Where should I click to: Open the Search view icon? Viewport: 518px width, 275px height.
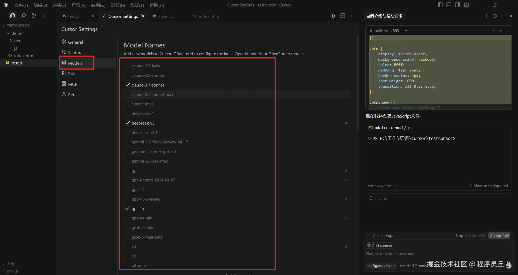[x=23, y=16]
